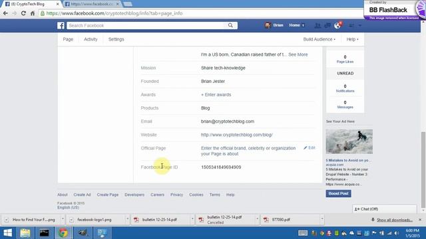
Task: Open the Settings tab
Action: pyautogui.click(x=116, y=39)
